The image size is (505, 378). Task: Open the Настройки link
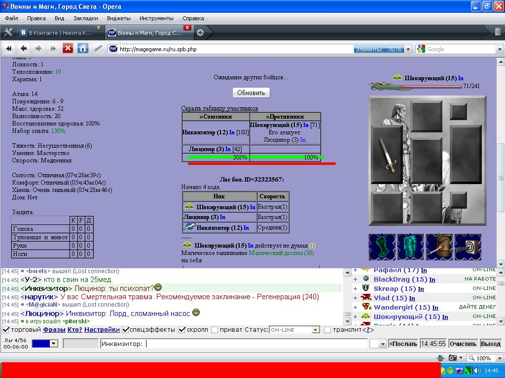[x=102, y=329]
